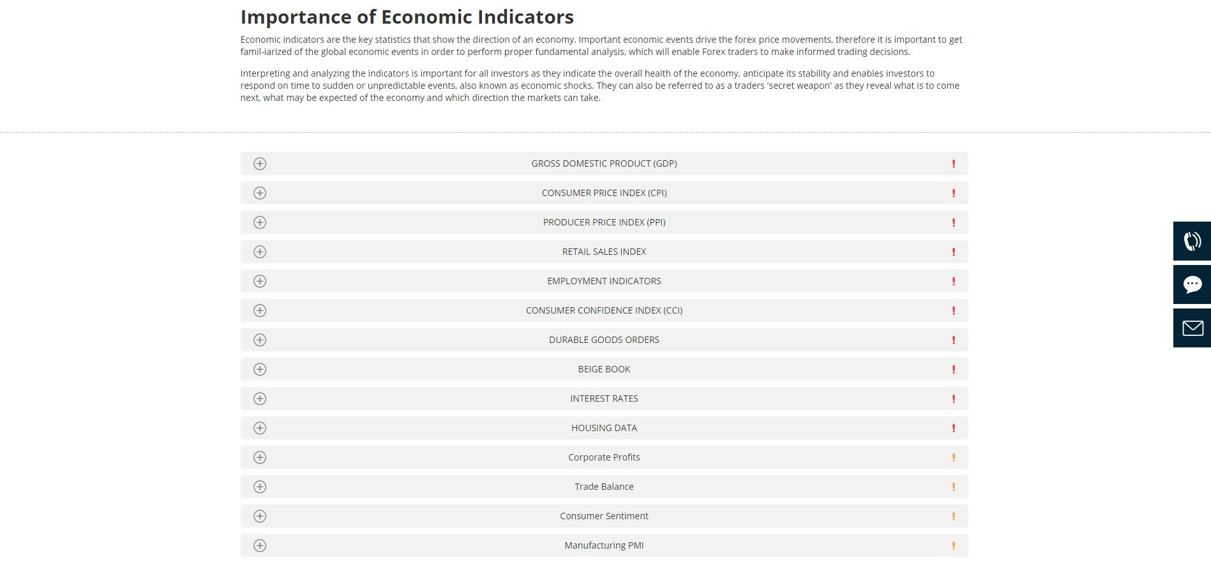Toggle open the RETAIL SALES INDEX panel

coord(604,252)
